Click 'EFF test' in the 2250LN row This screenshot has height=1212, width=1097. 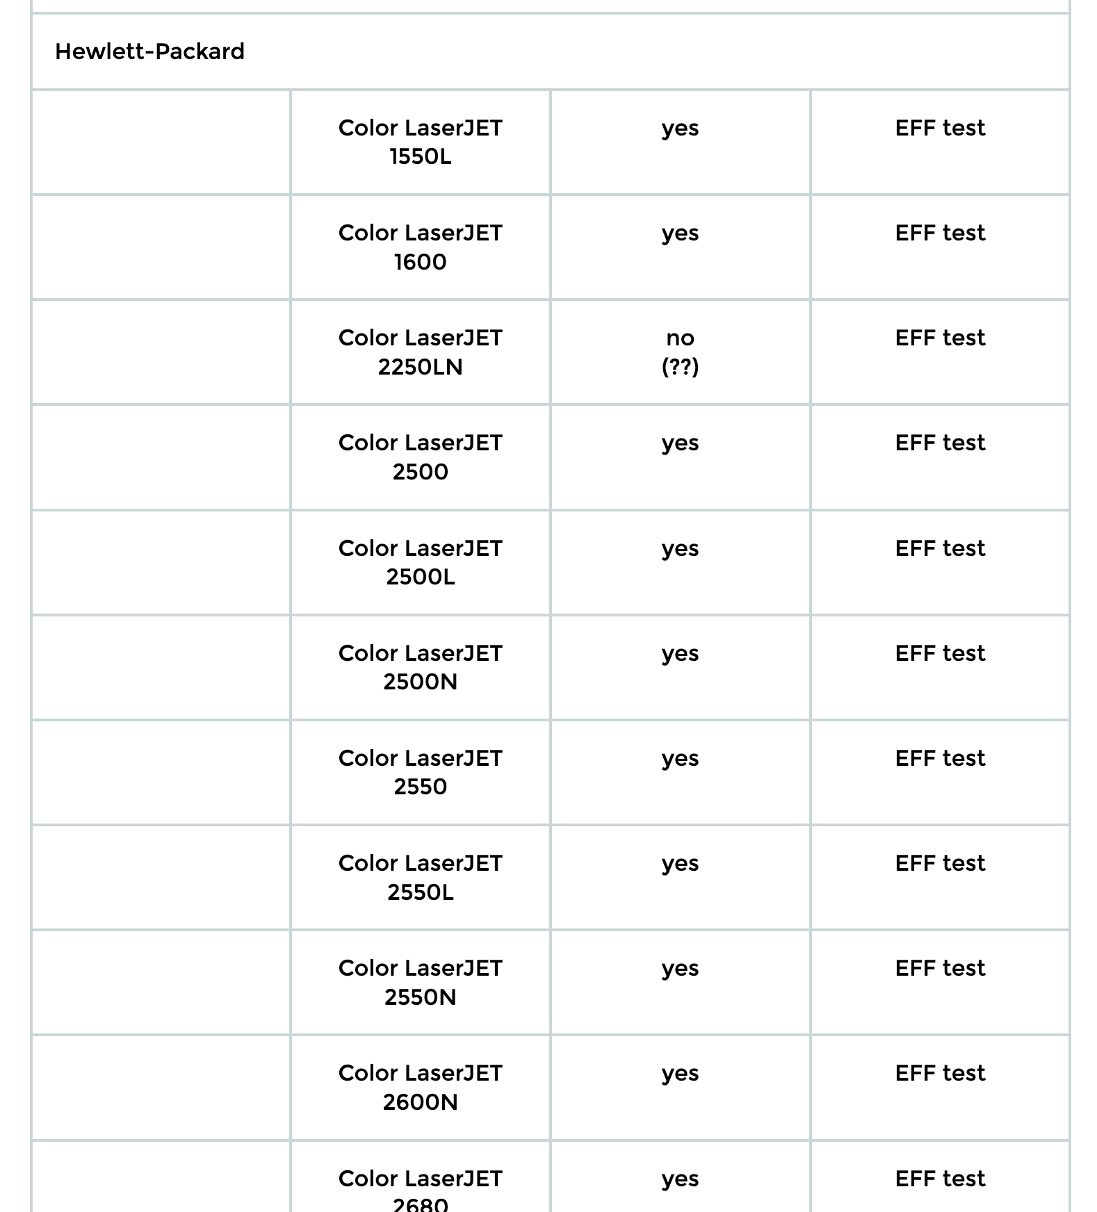(940, 338)
